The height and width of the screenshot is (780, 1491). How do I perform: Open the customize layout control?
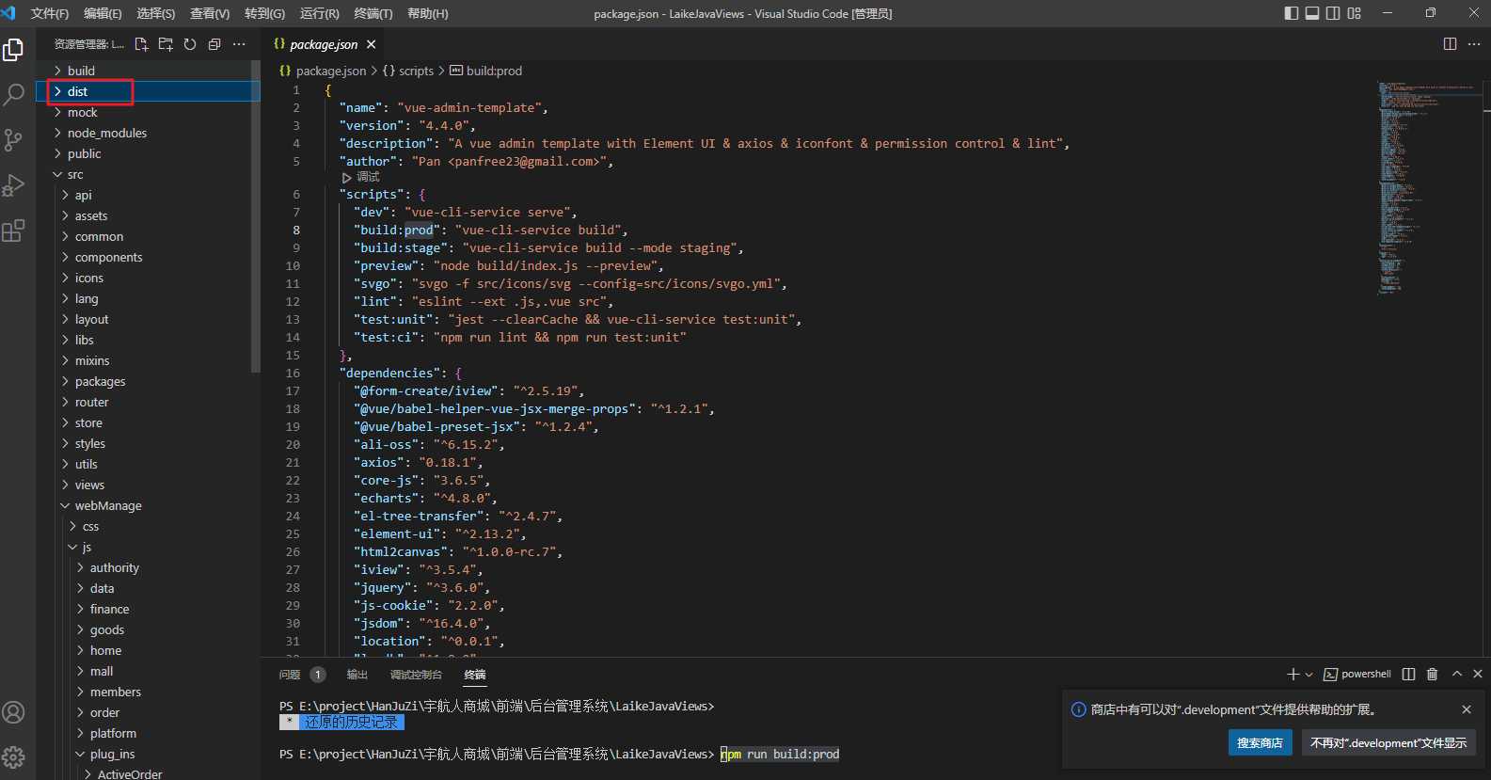(x=1354, y=13)
